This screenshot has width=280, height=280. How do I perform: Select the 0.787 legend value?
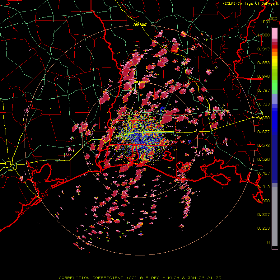pyautogui.click(x=264, y=90)
